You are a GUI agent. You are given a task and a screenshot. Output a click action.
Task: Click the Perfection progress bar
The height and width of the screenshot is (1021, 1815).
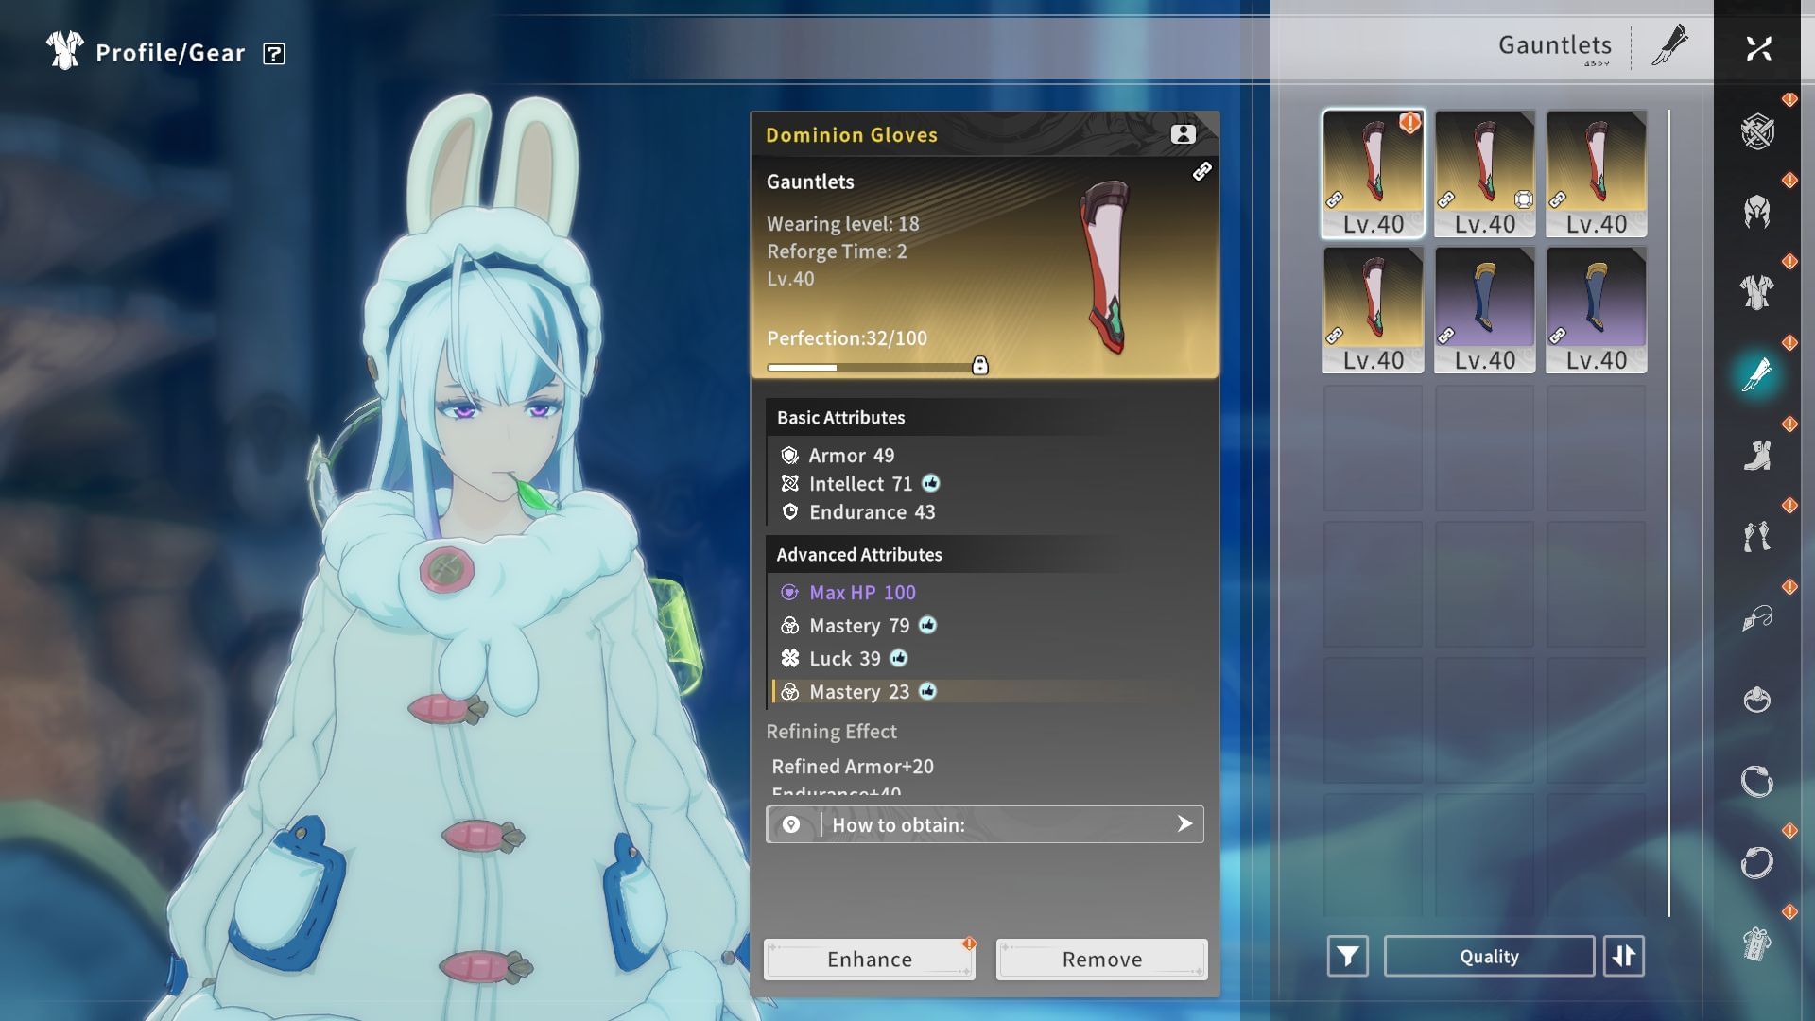(x=868, y=367)
